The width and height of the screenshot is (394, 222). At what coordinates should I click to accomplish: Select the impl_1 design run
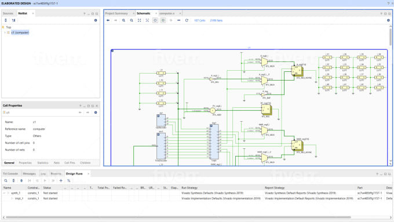click(x=19, y=198)
